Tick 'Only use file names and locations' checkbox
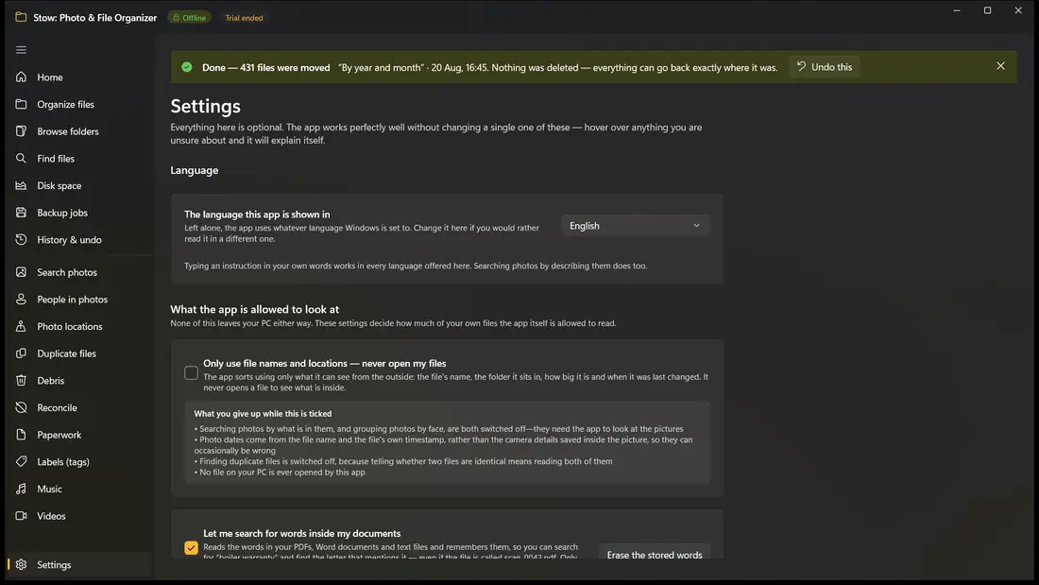The height and width of the screenshot is (585, 1039). click(x=191, y=372)
